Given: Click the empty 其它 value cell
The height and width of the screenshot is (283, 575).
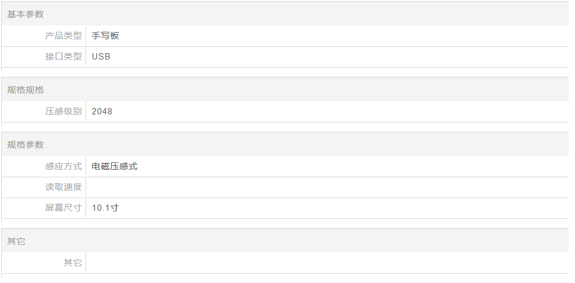Looking at the screenshot, I should [x=327, y=263].
